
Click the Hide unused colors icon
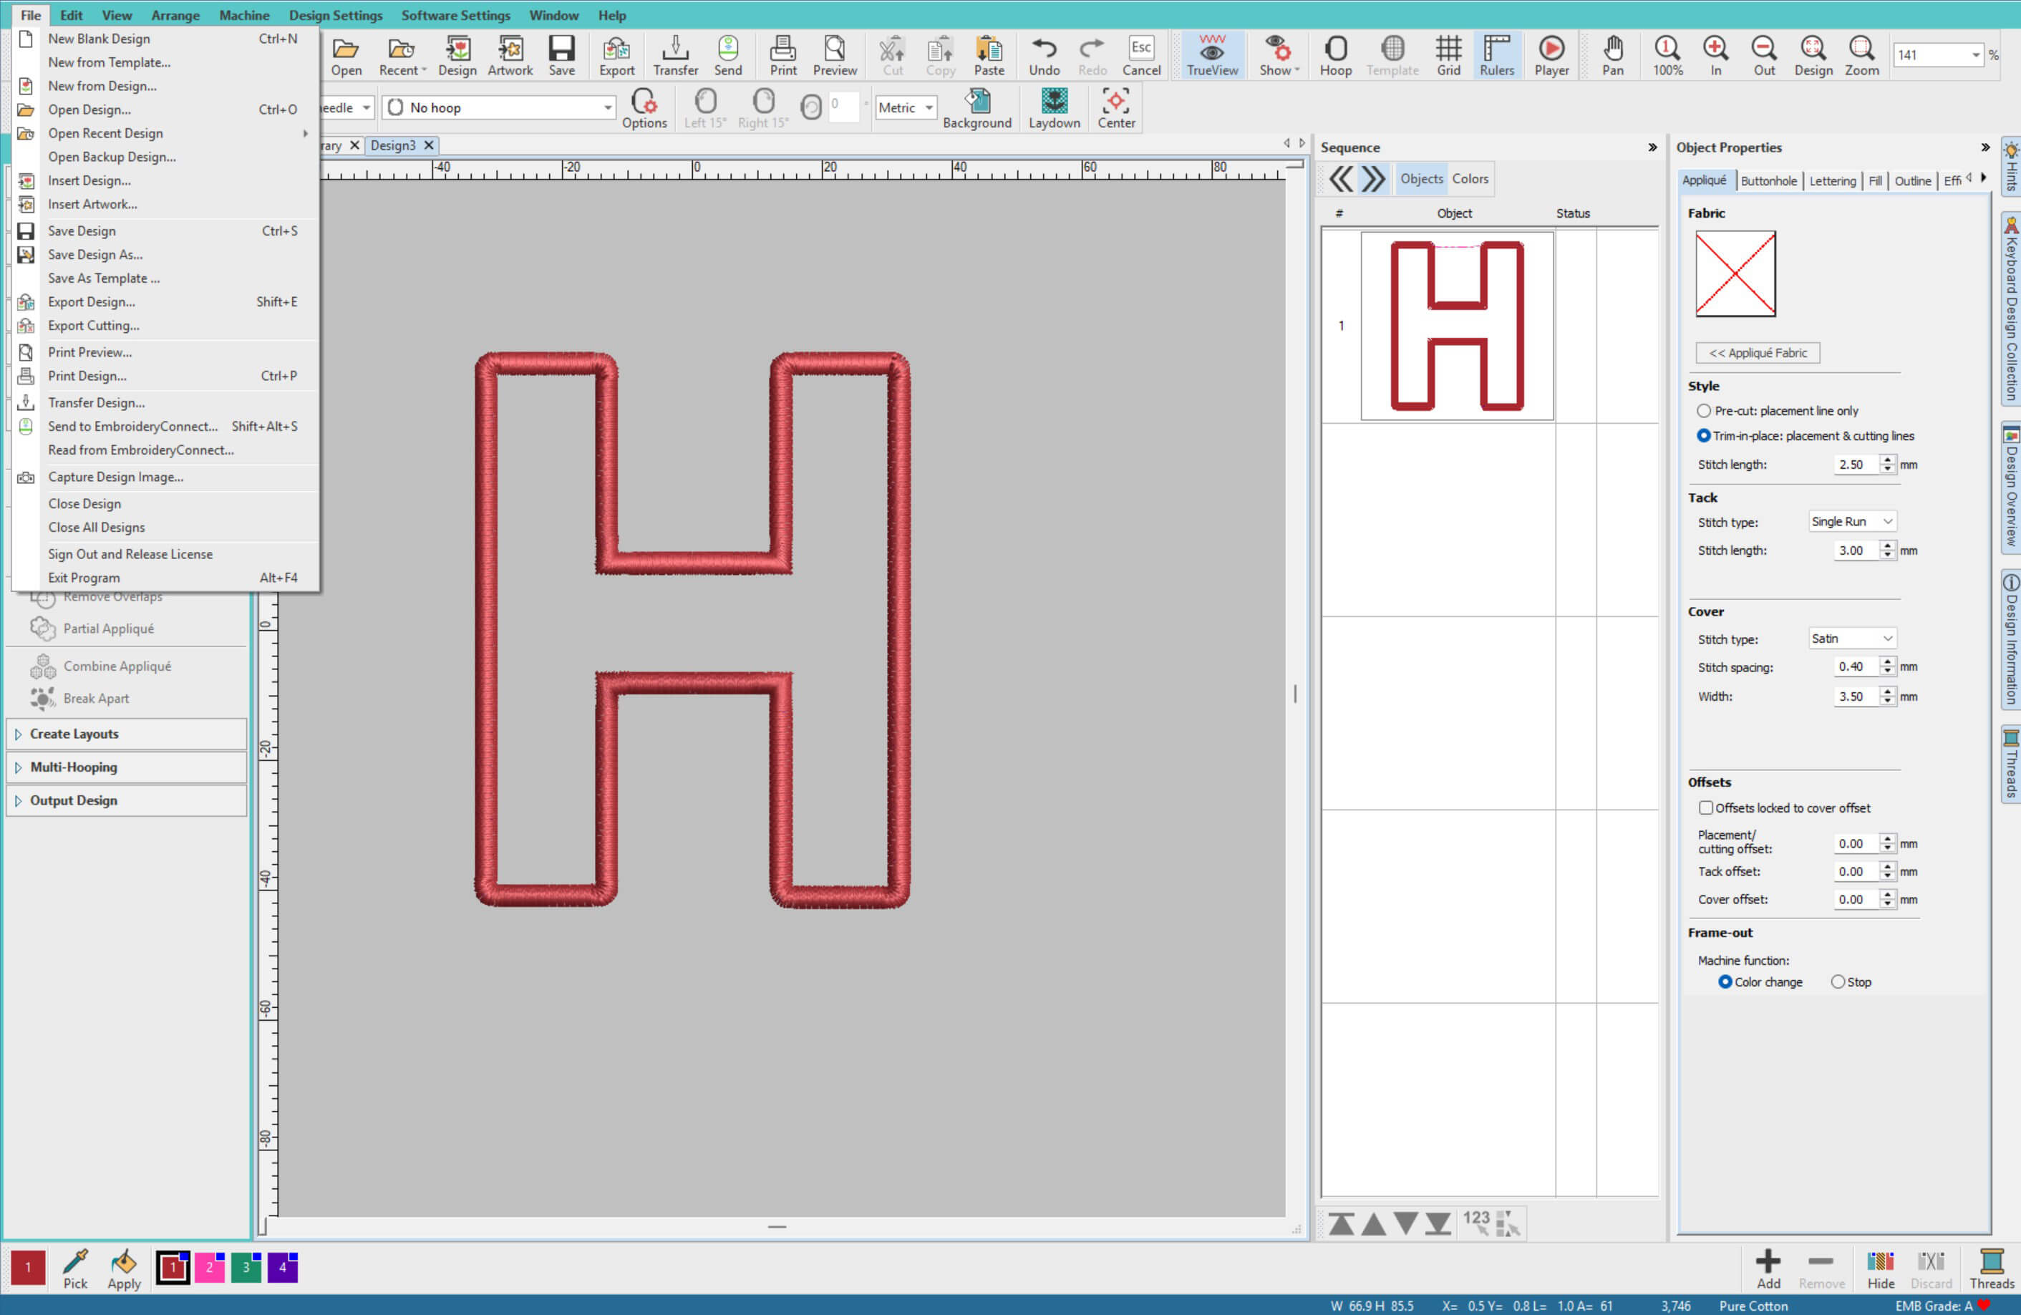(1880, 1269)
